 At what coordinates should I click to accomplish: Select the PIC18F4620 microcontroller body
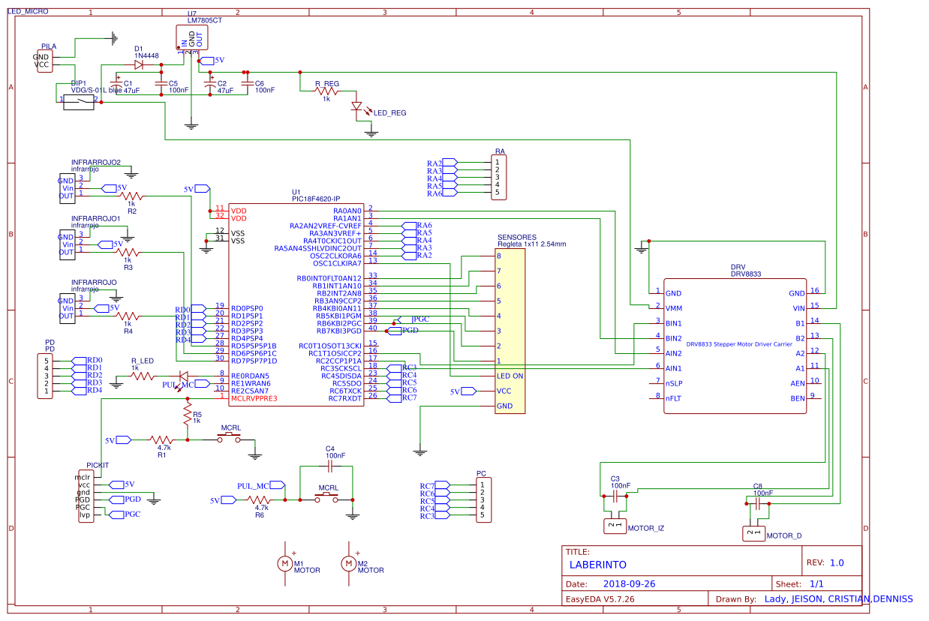pyautogui.click(x=296, y=304)
